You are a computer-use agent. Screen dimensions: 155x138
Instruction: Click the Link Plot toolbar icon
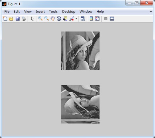coord(83,19)
